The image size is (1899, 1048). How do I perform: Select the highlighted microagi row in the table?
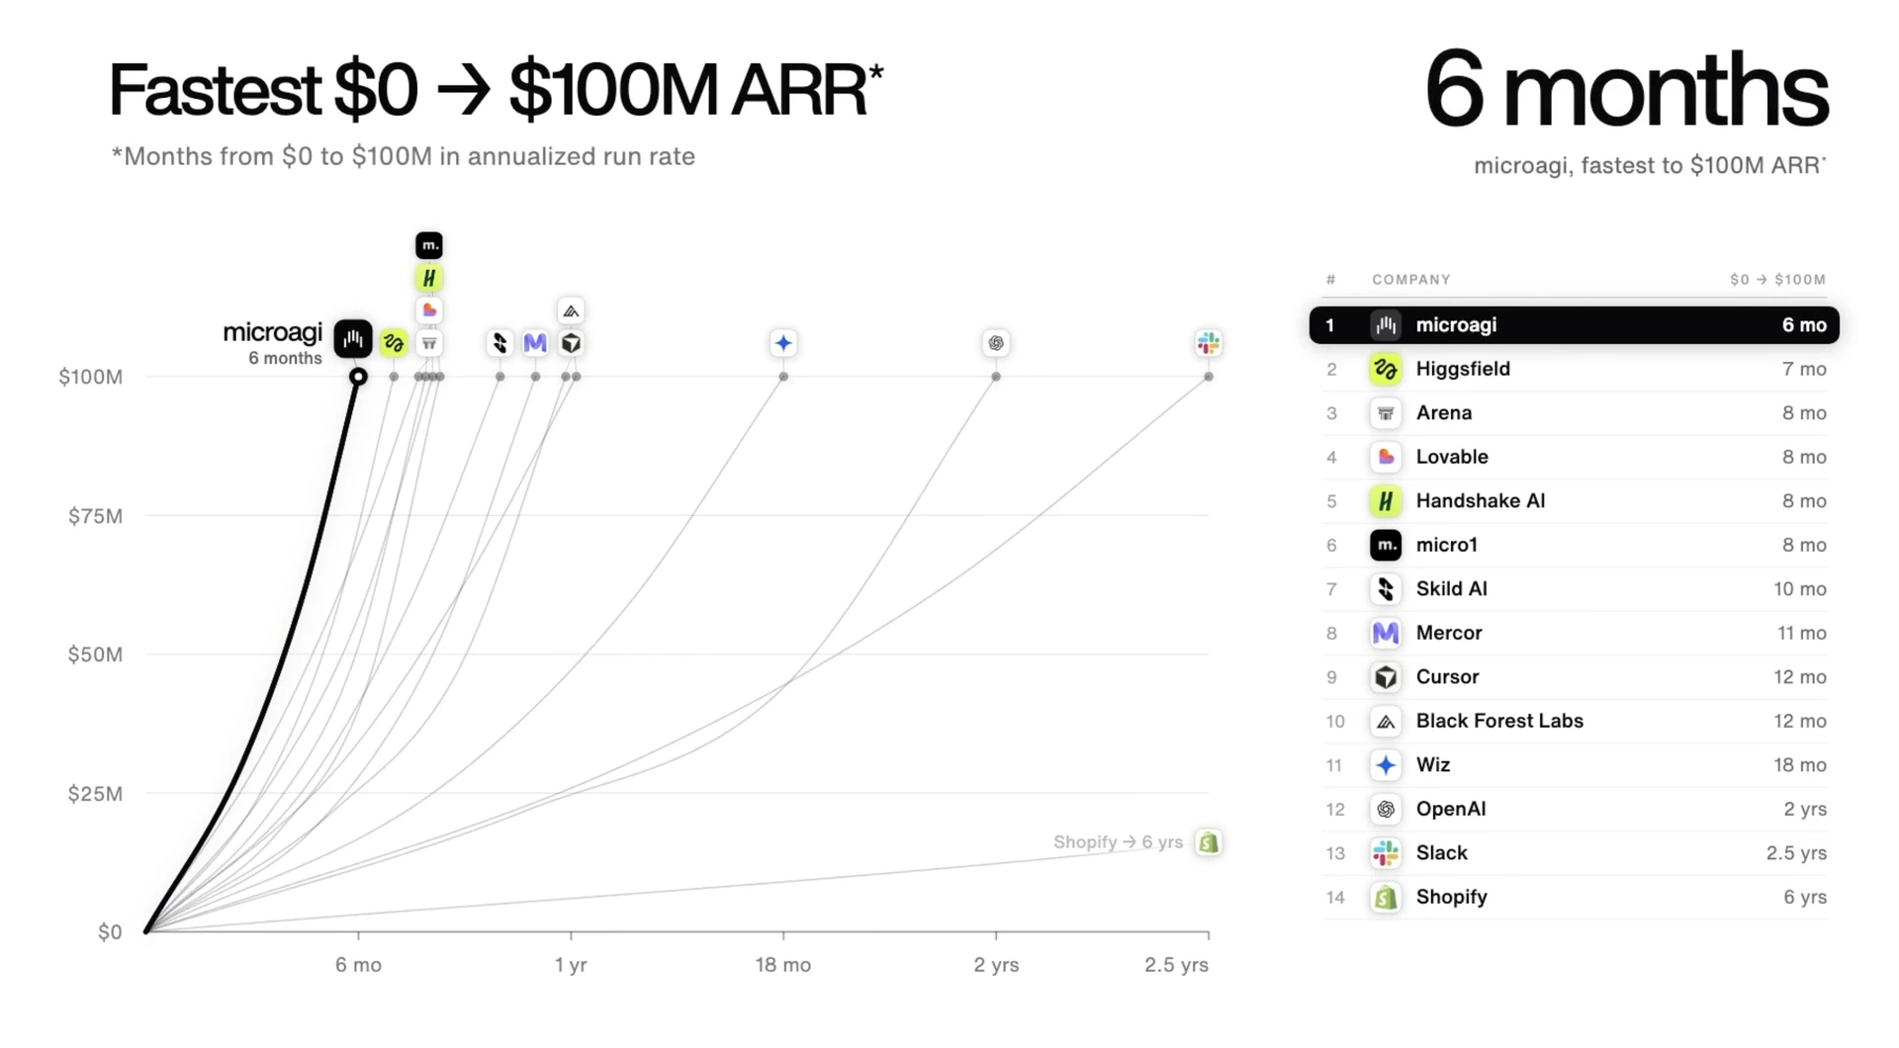tap(1574, 325)
